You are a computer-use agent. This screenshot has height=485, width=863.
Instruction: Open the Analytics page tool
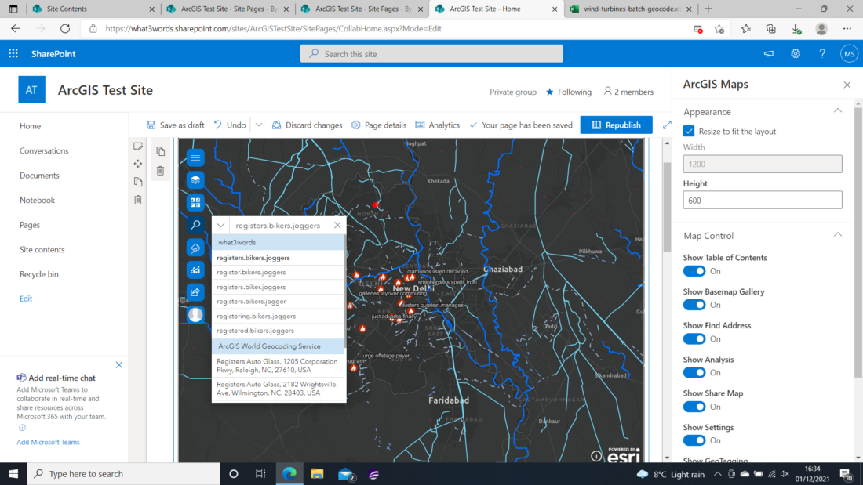coord(438,125)
